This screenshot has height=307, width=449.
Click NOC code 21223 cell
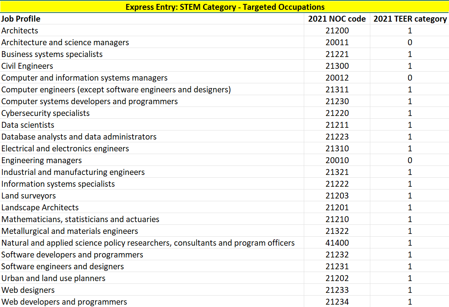(337, 137)
